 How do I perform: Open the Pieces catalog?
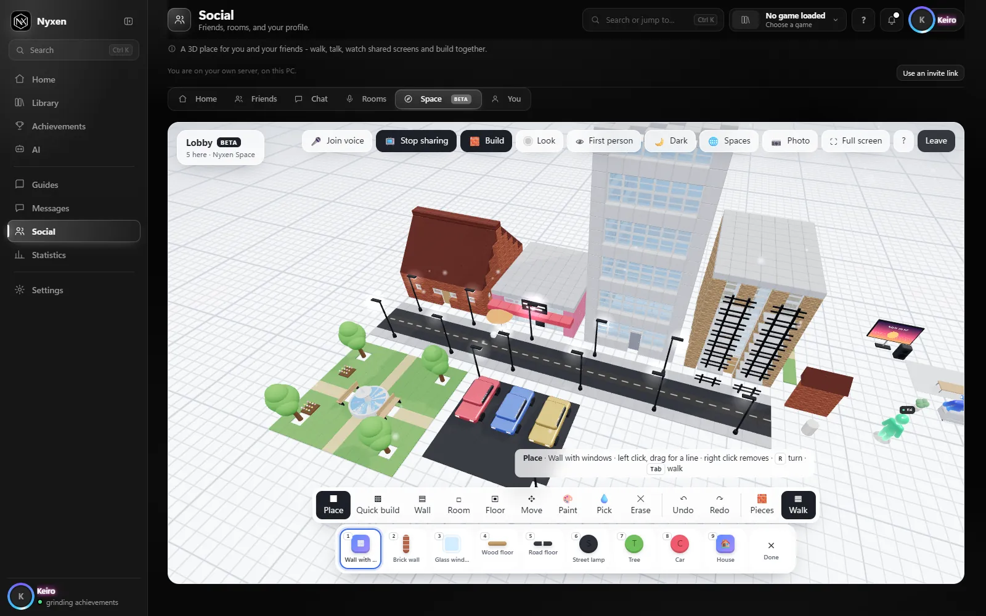click(x=762, y=505)
